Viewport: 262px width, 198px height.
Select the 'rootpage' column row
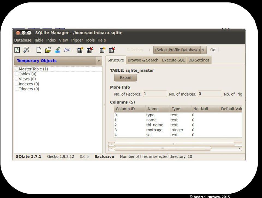tap(178, 130)
